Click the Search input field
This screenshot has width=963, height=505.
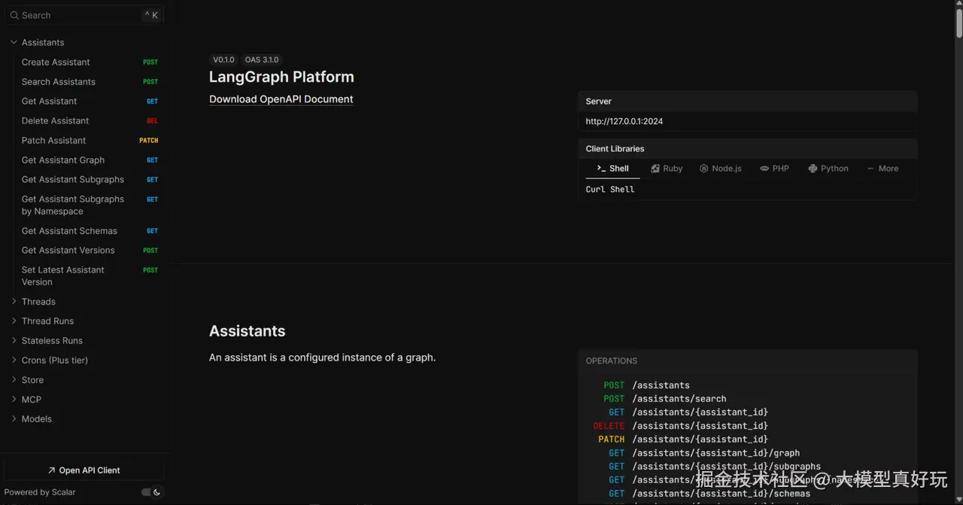[75, 15]
